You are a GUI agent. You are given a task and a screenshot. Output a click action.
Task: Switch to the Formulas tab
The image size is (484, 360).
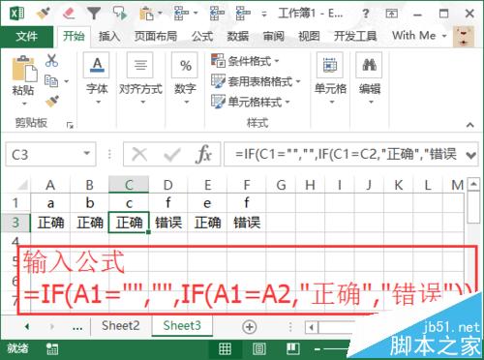(x=202, y=36)
